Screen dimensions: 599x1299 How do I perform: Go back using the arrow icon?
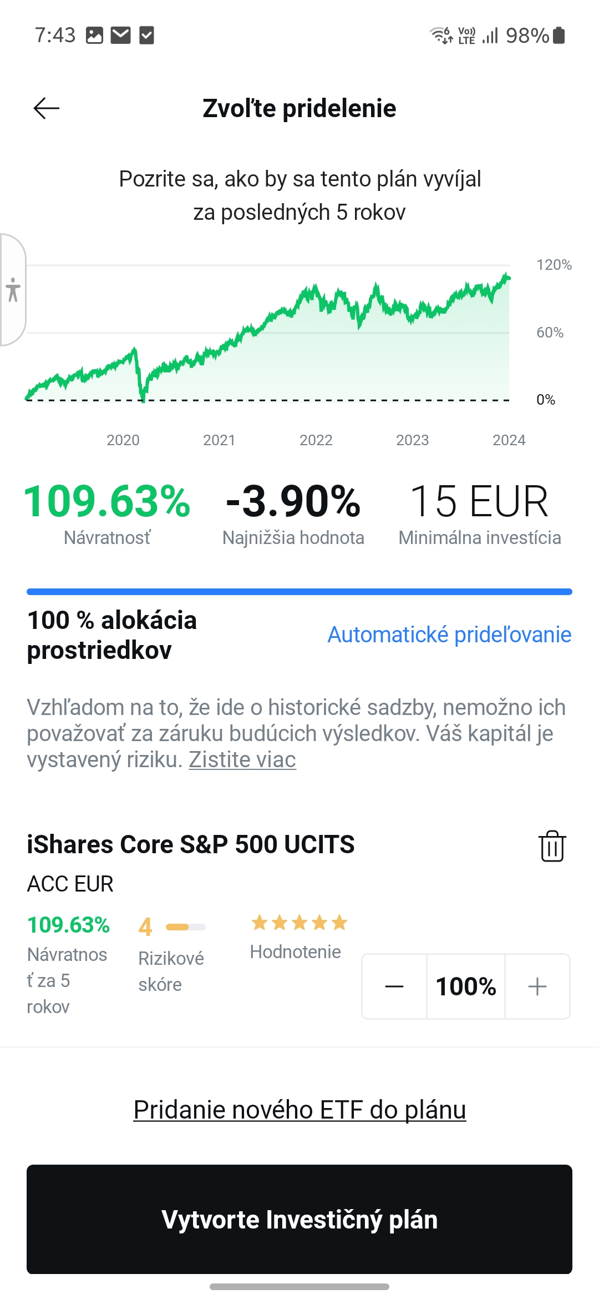coord(47,108)
